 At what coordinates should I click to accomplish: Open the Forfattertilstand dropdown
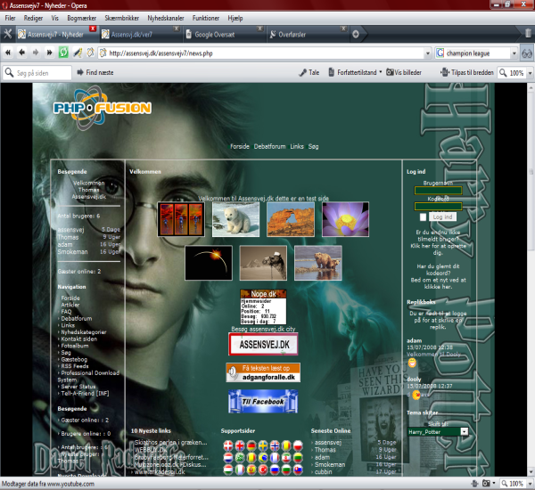tap(380, 72)
